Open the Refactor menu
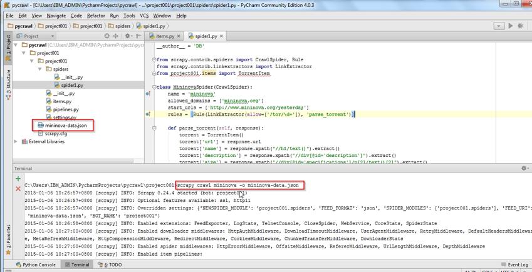532x272 pixels. click(96, 16)
